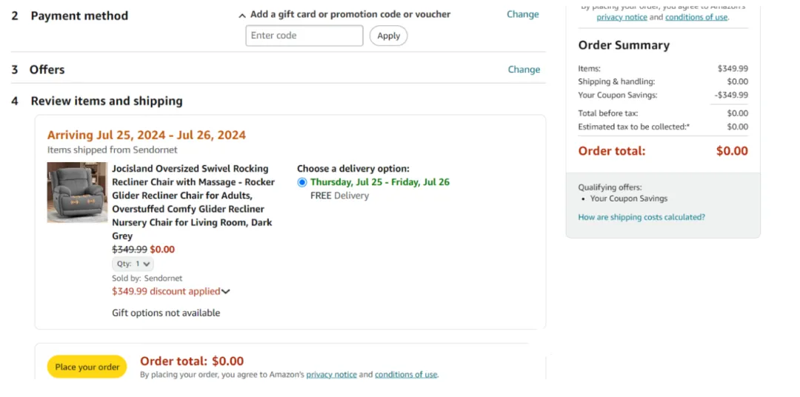Open conditions of use link in sidebar
Screen dimensions: 800x397
point(696,17)
